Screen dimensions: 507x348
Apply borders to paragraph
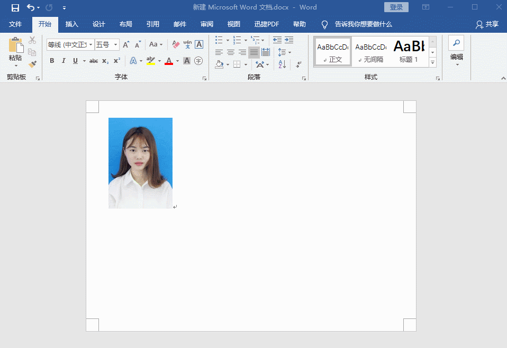[237, 64]
